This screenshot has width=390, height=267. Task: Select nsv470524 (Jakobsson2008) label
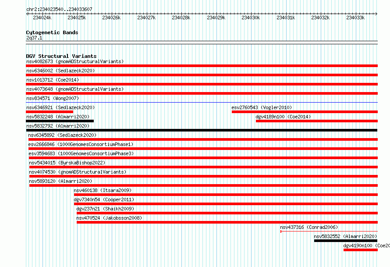tap(109, 218)
